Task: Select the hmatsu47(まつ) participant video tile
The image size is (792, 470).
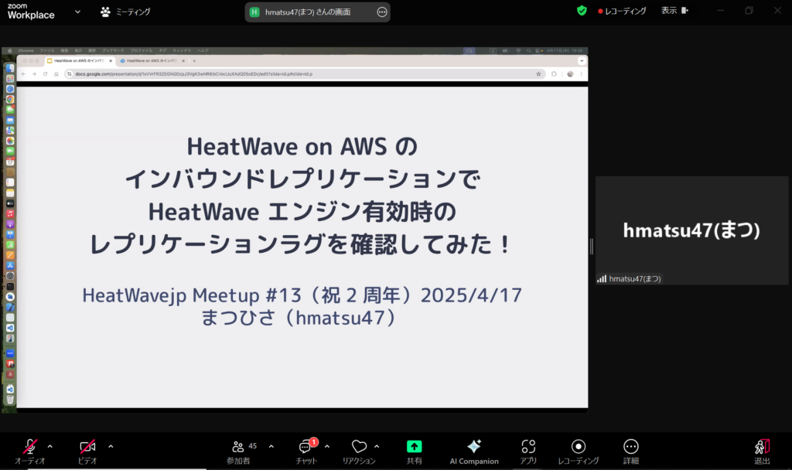Action: (692, 230)
